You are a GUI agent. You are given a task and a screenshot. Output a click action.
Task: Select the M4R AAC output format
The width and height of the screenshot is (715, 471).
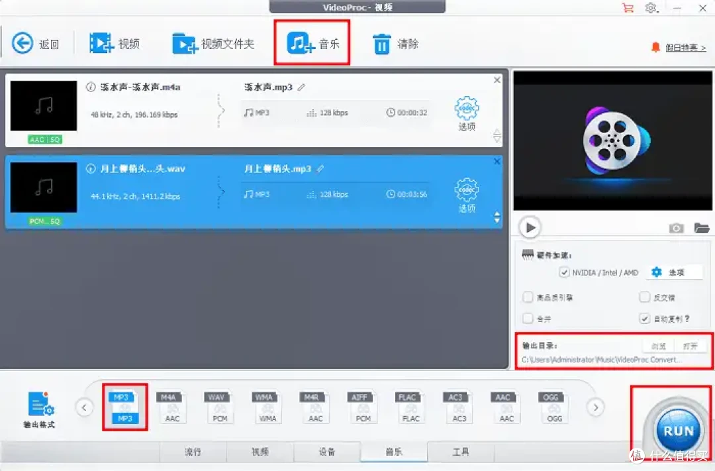(x=315, y=407)
